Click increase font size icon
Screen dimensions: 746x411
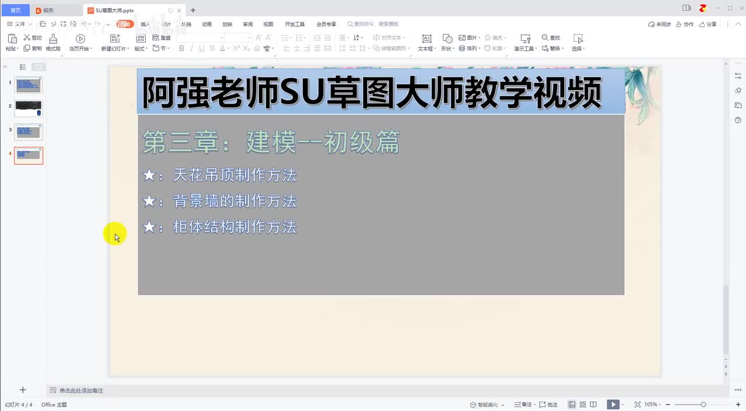click(x=259, y=38)
